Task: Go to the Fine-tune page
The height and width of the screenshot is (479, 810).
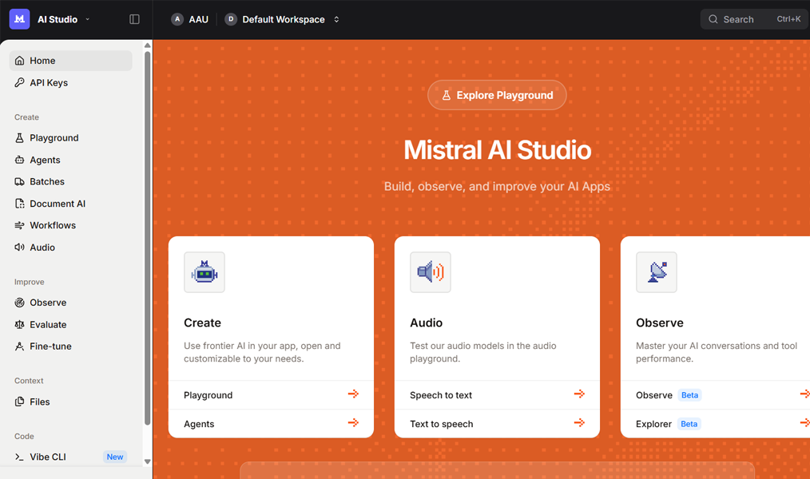Action: coord(51,346)
